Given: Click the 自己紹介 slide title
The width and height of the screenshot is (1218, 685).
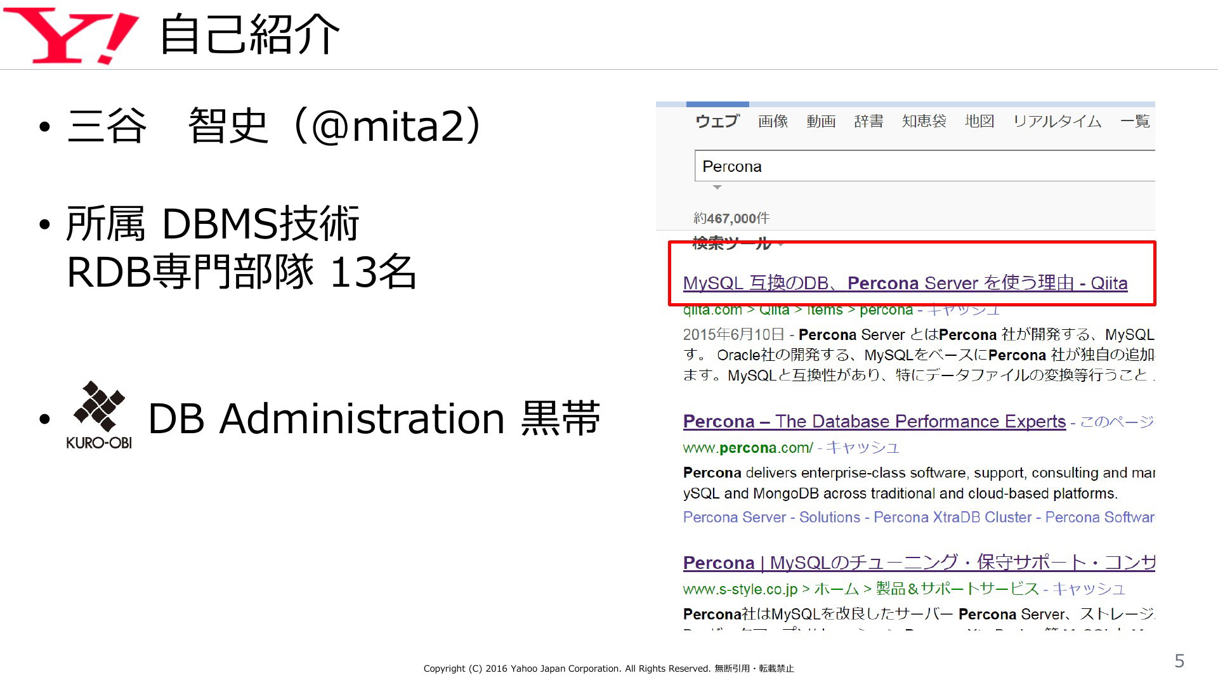Looking at the screenshot, I should click(250, 35).
